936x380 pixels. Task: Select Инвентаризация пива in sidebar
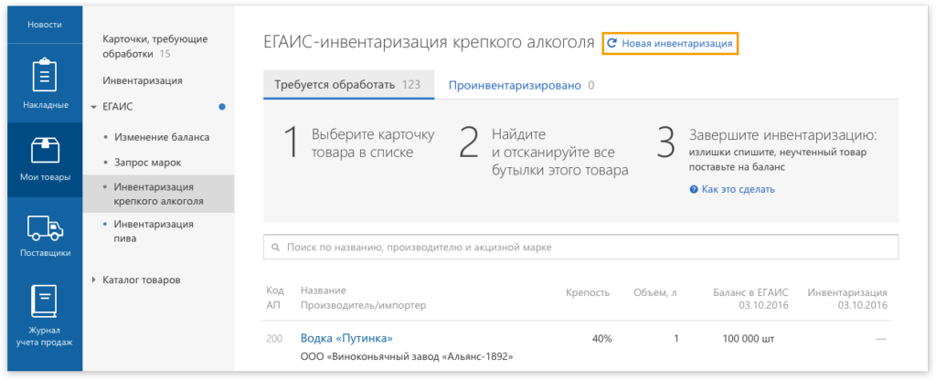point(153,231)
